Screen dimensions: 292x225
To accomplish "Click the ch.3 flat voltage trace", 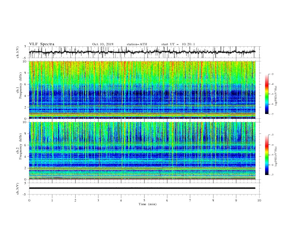I will tap(142, 188).
